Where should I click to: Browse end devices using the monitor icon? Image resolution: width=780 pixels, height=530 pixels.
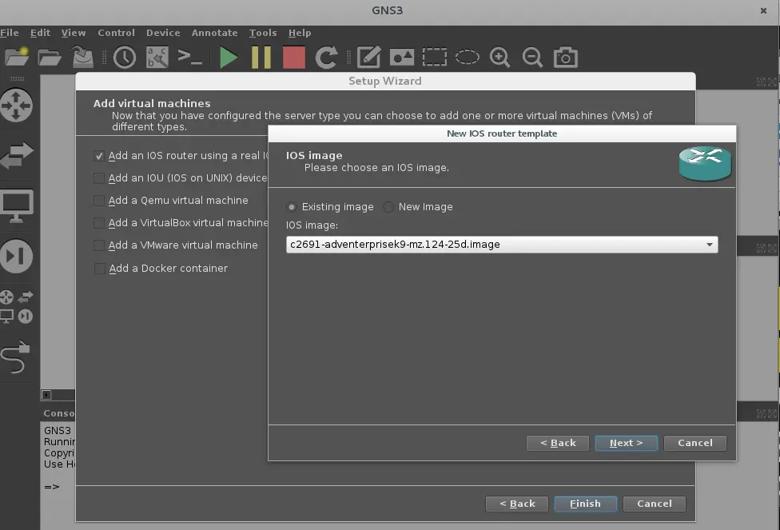pyautogui.click(x=17, y=205)
